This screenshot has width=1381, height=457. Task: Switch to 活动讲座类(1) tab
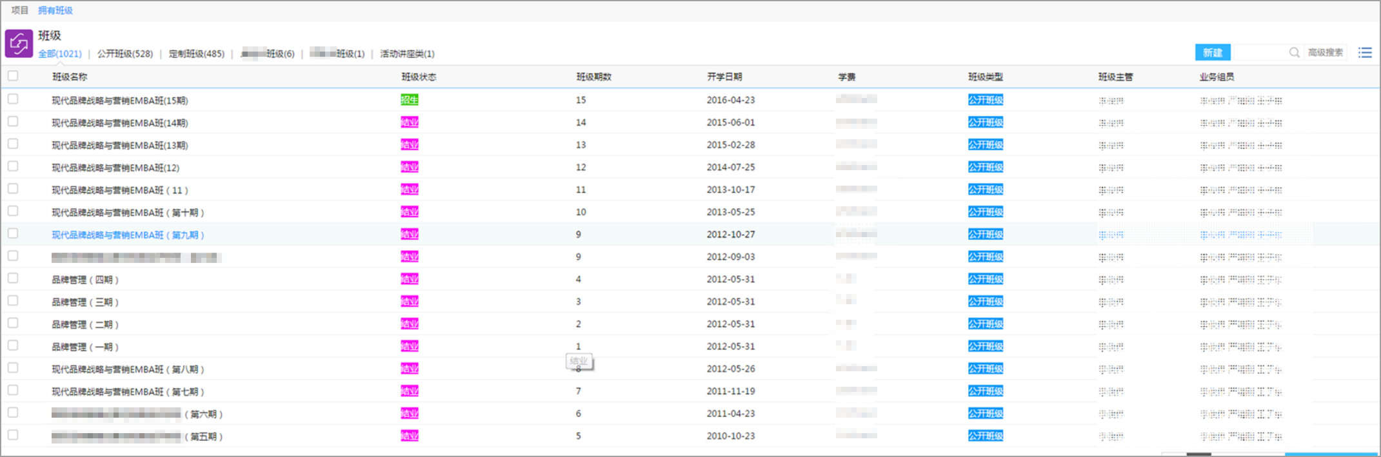pos(407,53)
